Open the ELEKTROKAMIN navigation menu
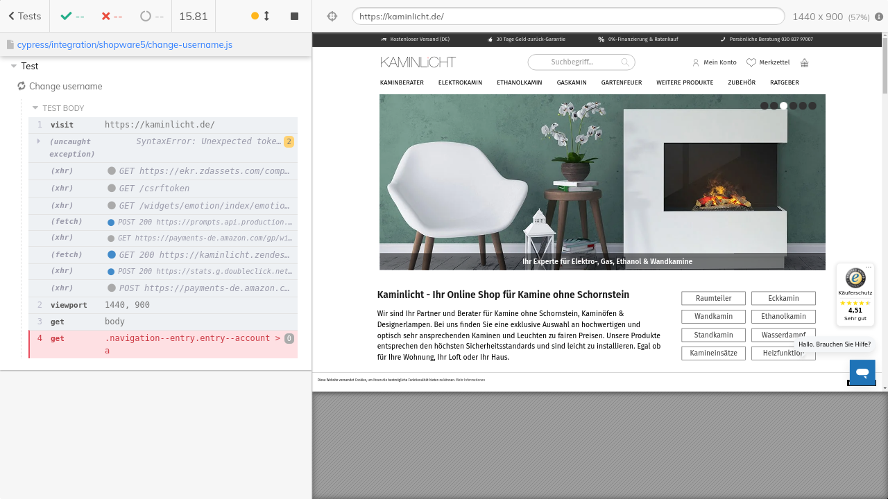The height and width of the screenshot is (499, 888). [459, 82]
